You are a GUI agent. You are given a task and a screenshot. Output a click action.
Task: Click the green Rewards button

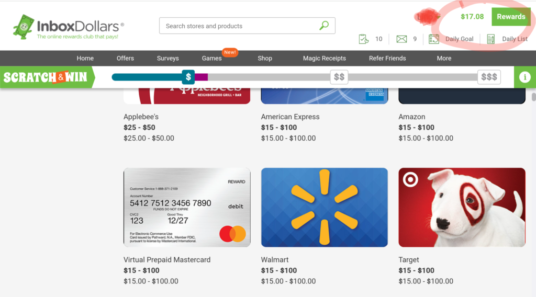click(x=511, y=17)
